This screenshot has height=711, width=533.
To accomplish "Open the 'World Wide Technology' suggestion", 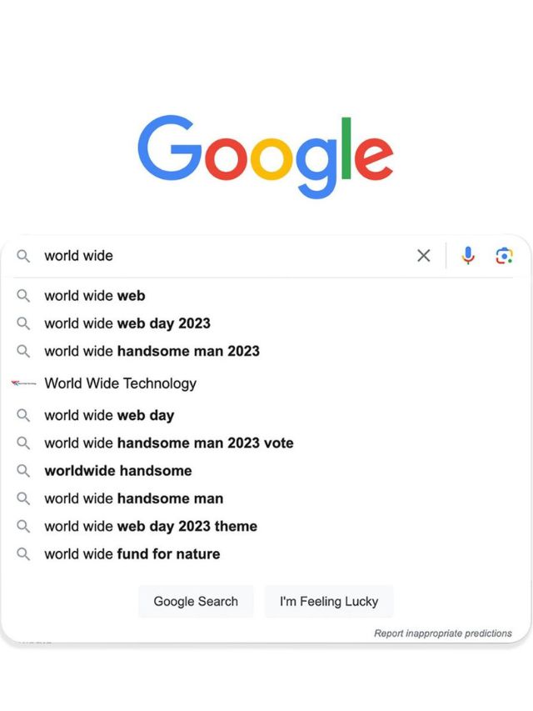I will point(120,384).
